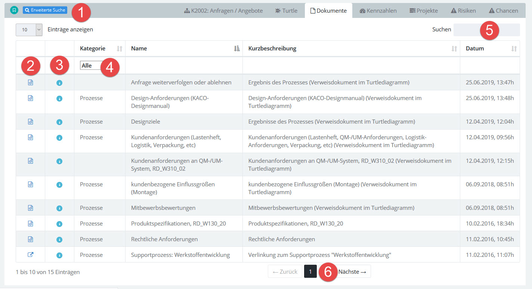Click the Erweiterte Suche button
532x289 pixels.
tap(45, 10)
